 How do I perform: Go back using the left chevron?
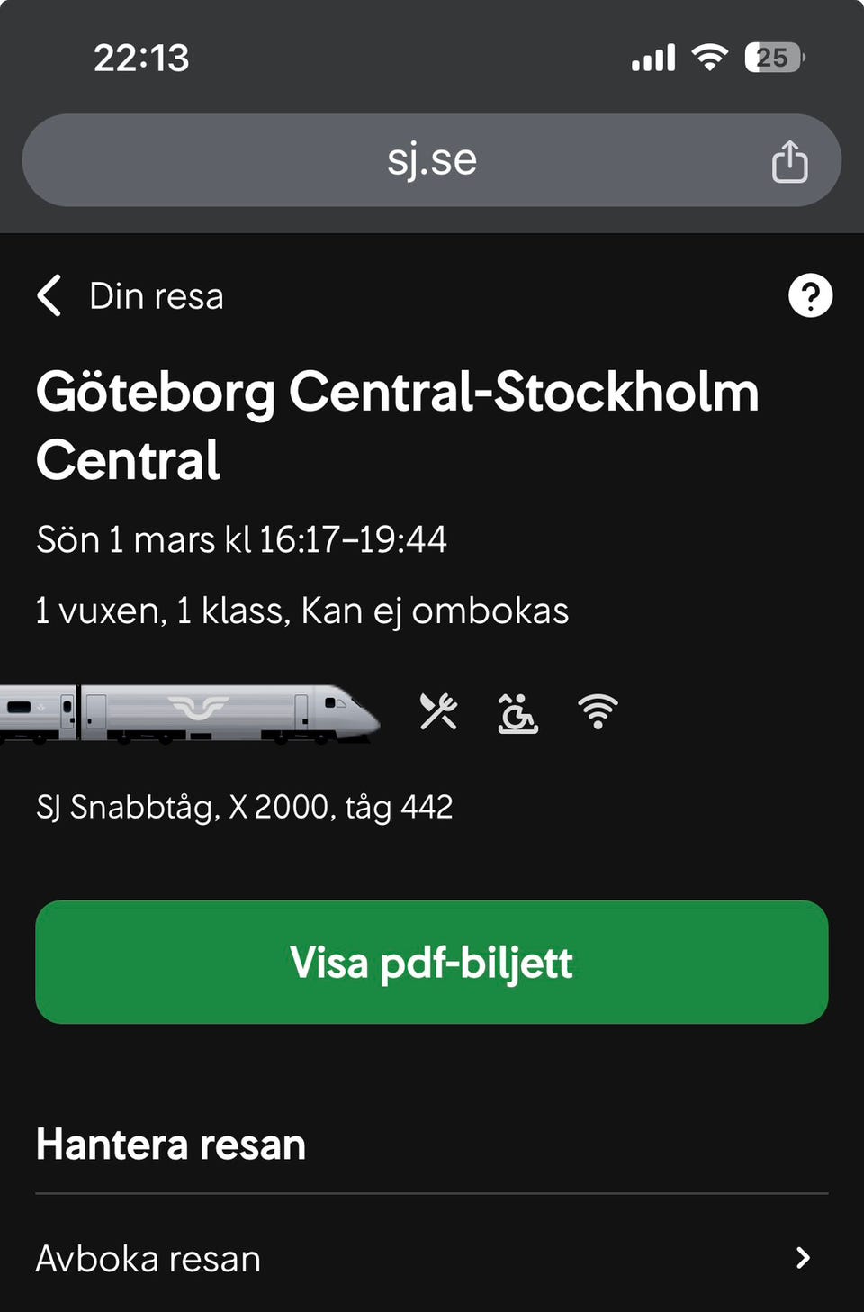[x=49, y=295]
